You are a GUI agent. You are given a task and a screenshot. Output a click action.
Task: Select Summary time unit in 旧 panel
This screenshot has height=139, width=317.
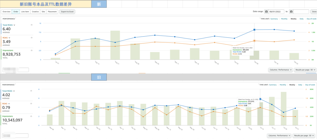[273, 85]
